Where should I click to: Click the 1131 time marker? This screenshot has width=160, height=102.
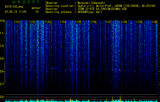17,22
